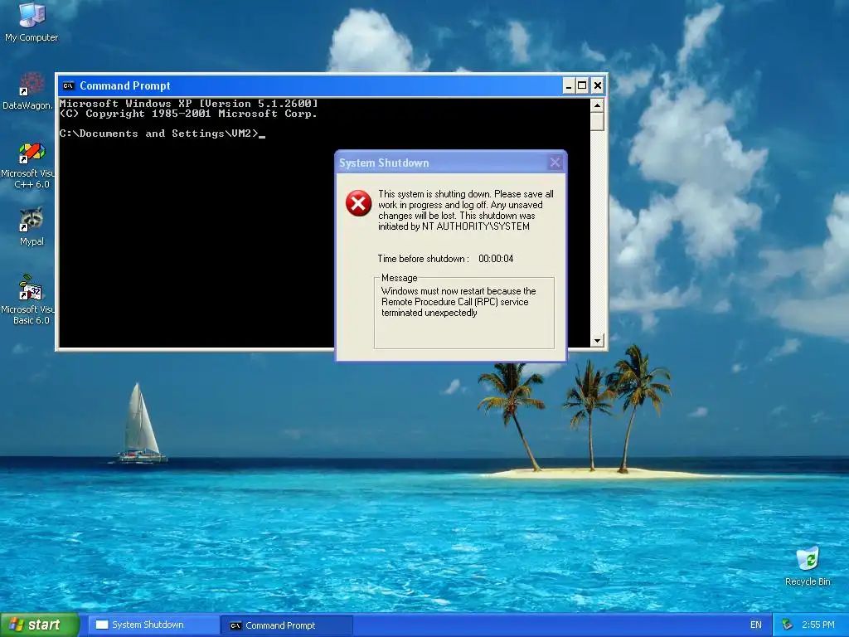
Task: Select Microsoft Visual C++ 6.0 shortcut icon
Action: click(x=28, y=166)
